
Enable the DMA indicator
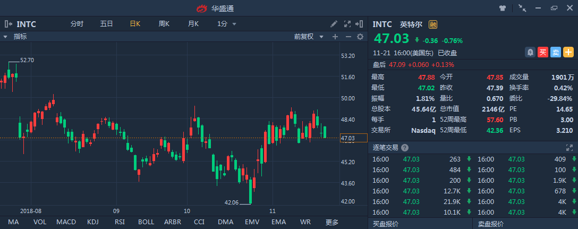226,222
